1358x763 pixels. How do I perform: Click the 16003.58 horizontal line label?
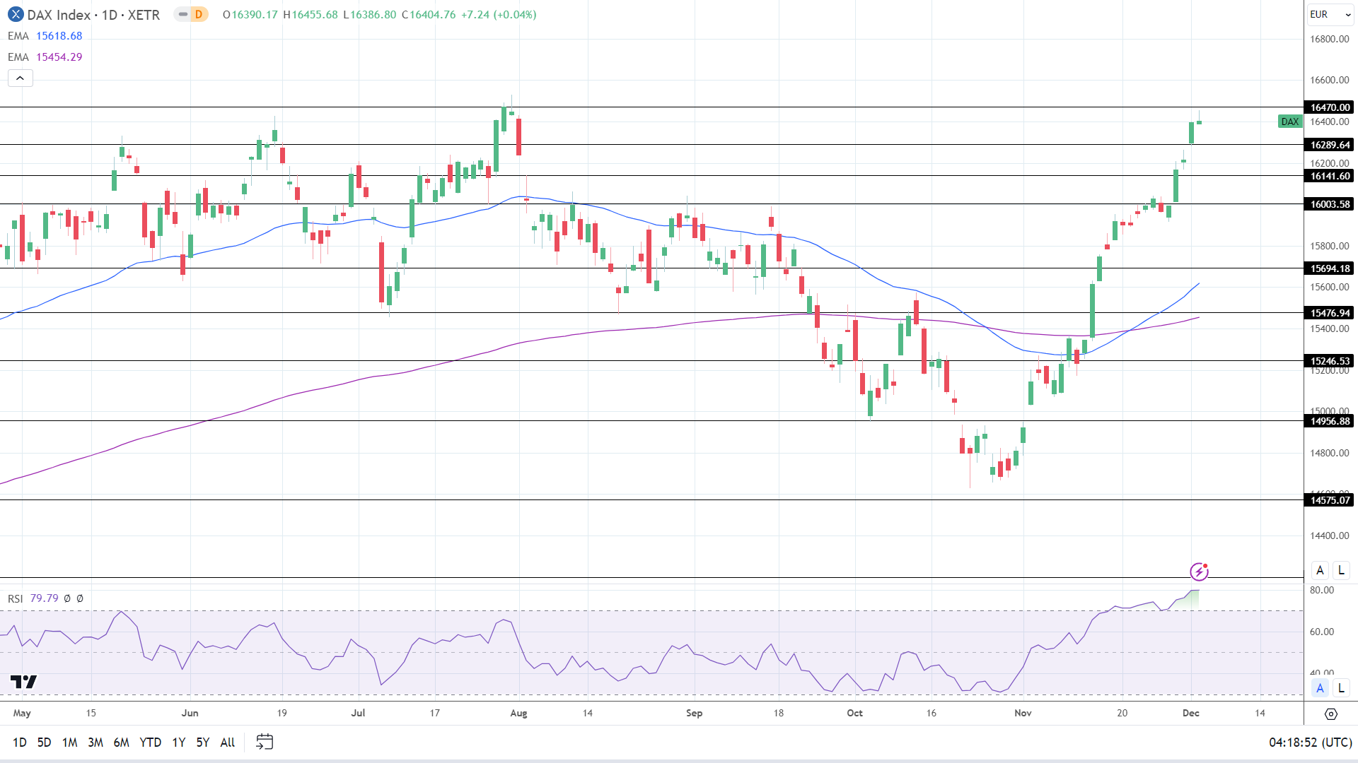[1330, 204]
